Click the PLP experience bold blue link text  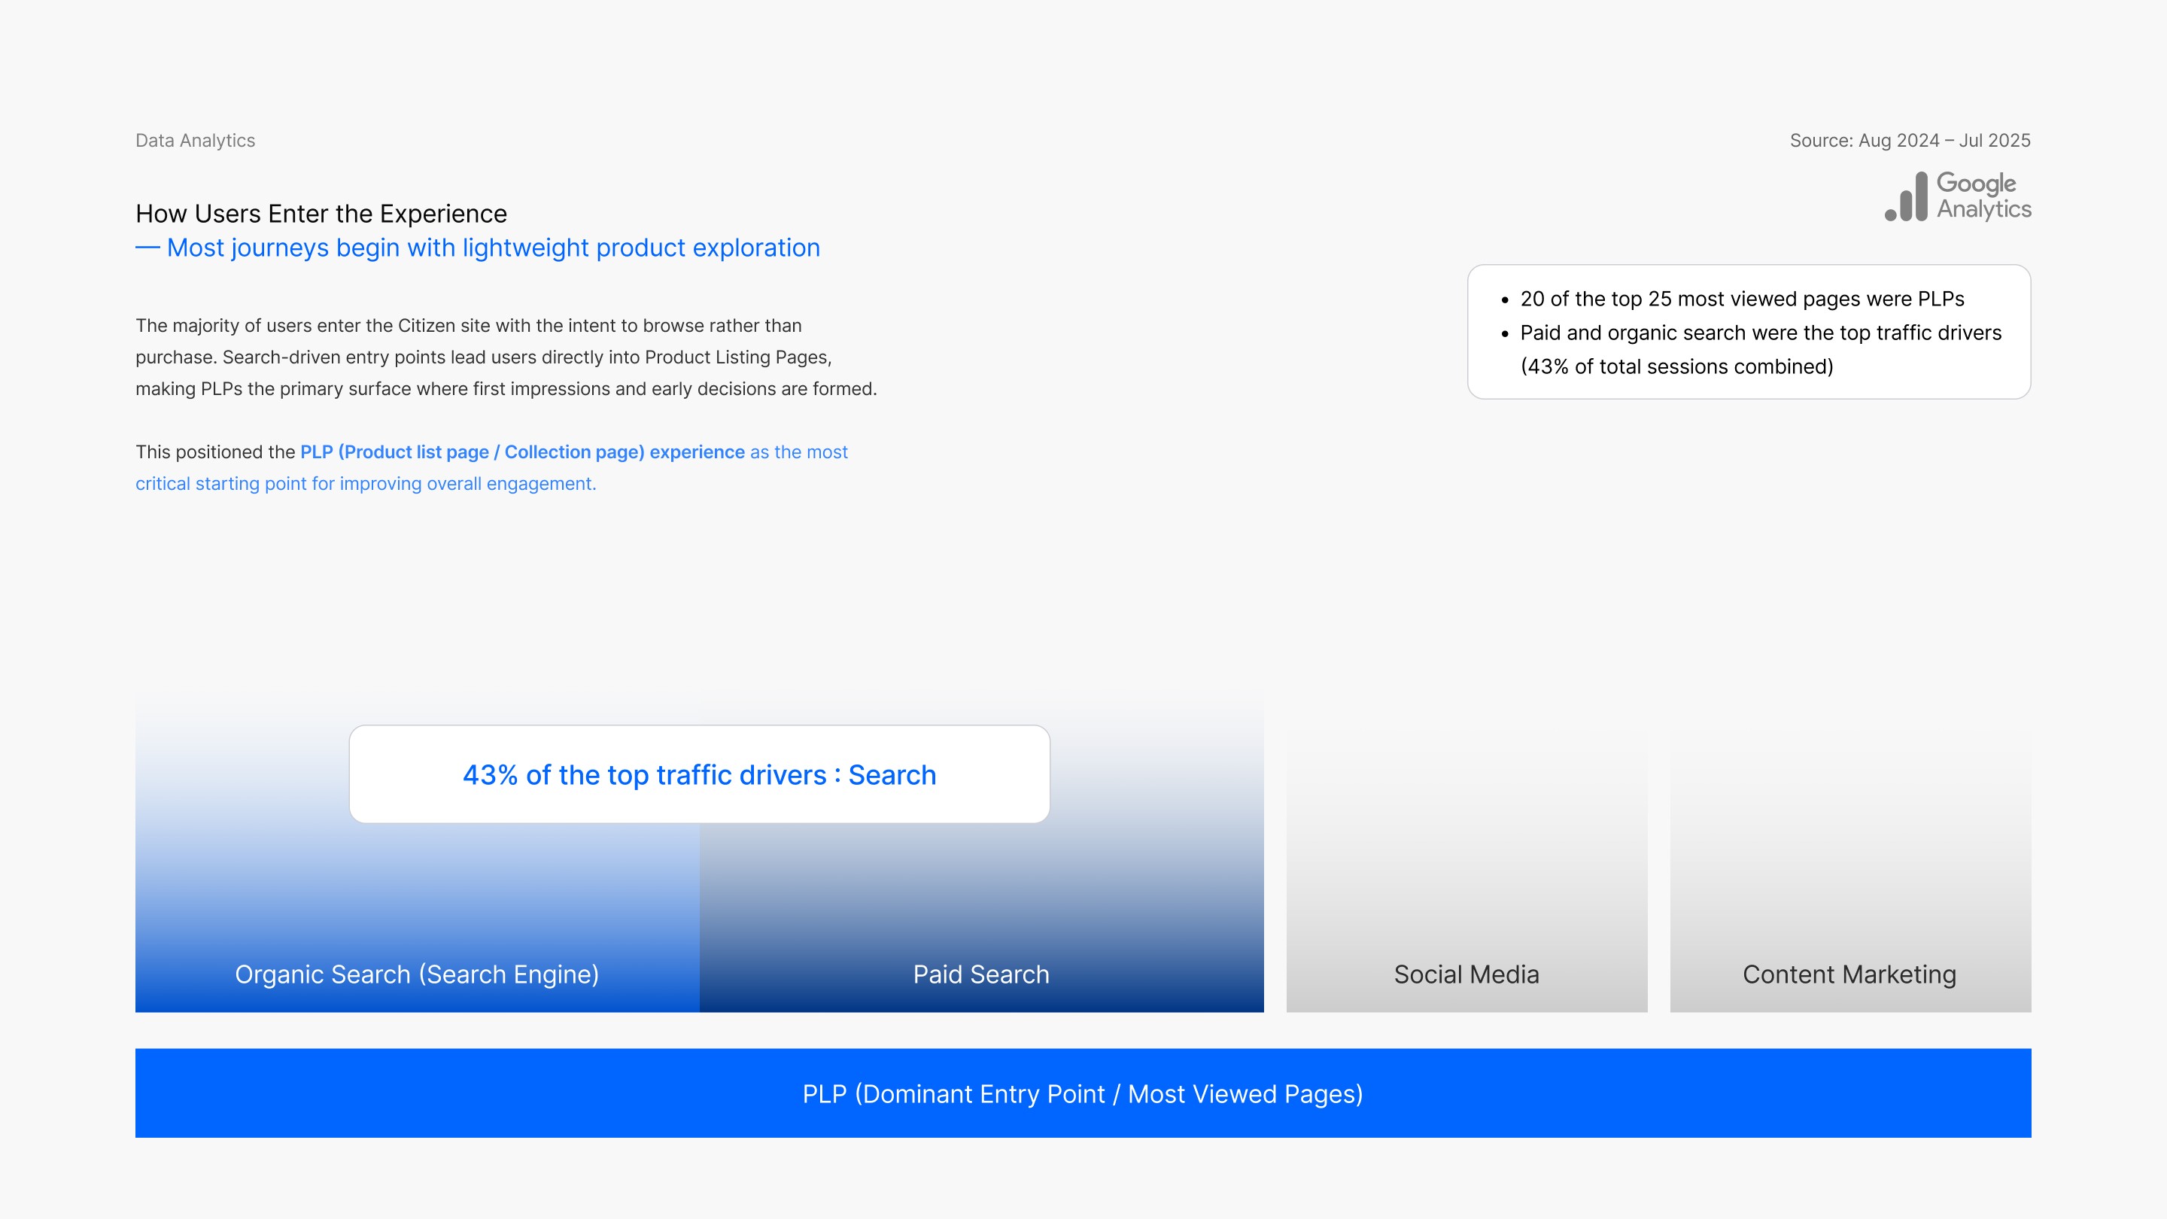point(521,451)
